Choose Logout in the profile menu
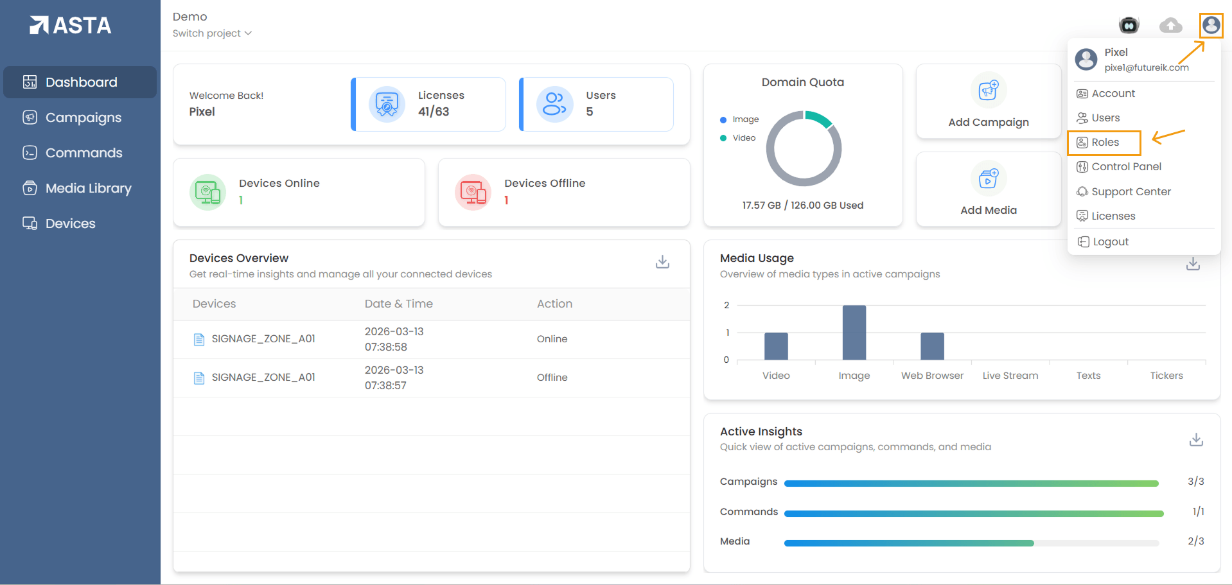 point(1110,242)
